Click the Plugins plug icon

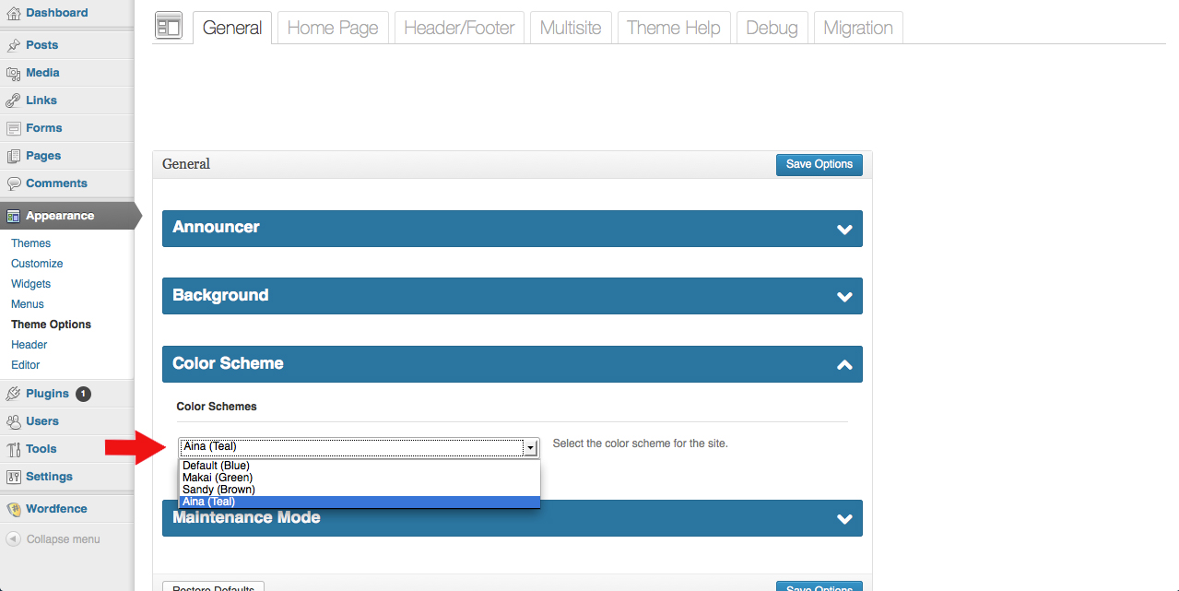(13, 394)
